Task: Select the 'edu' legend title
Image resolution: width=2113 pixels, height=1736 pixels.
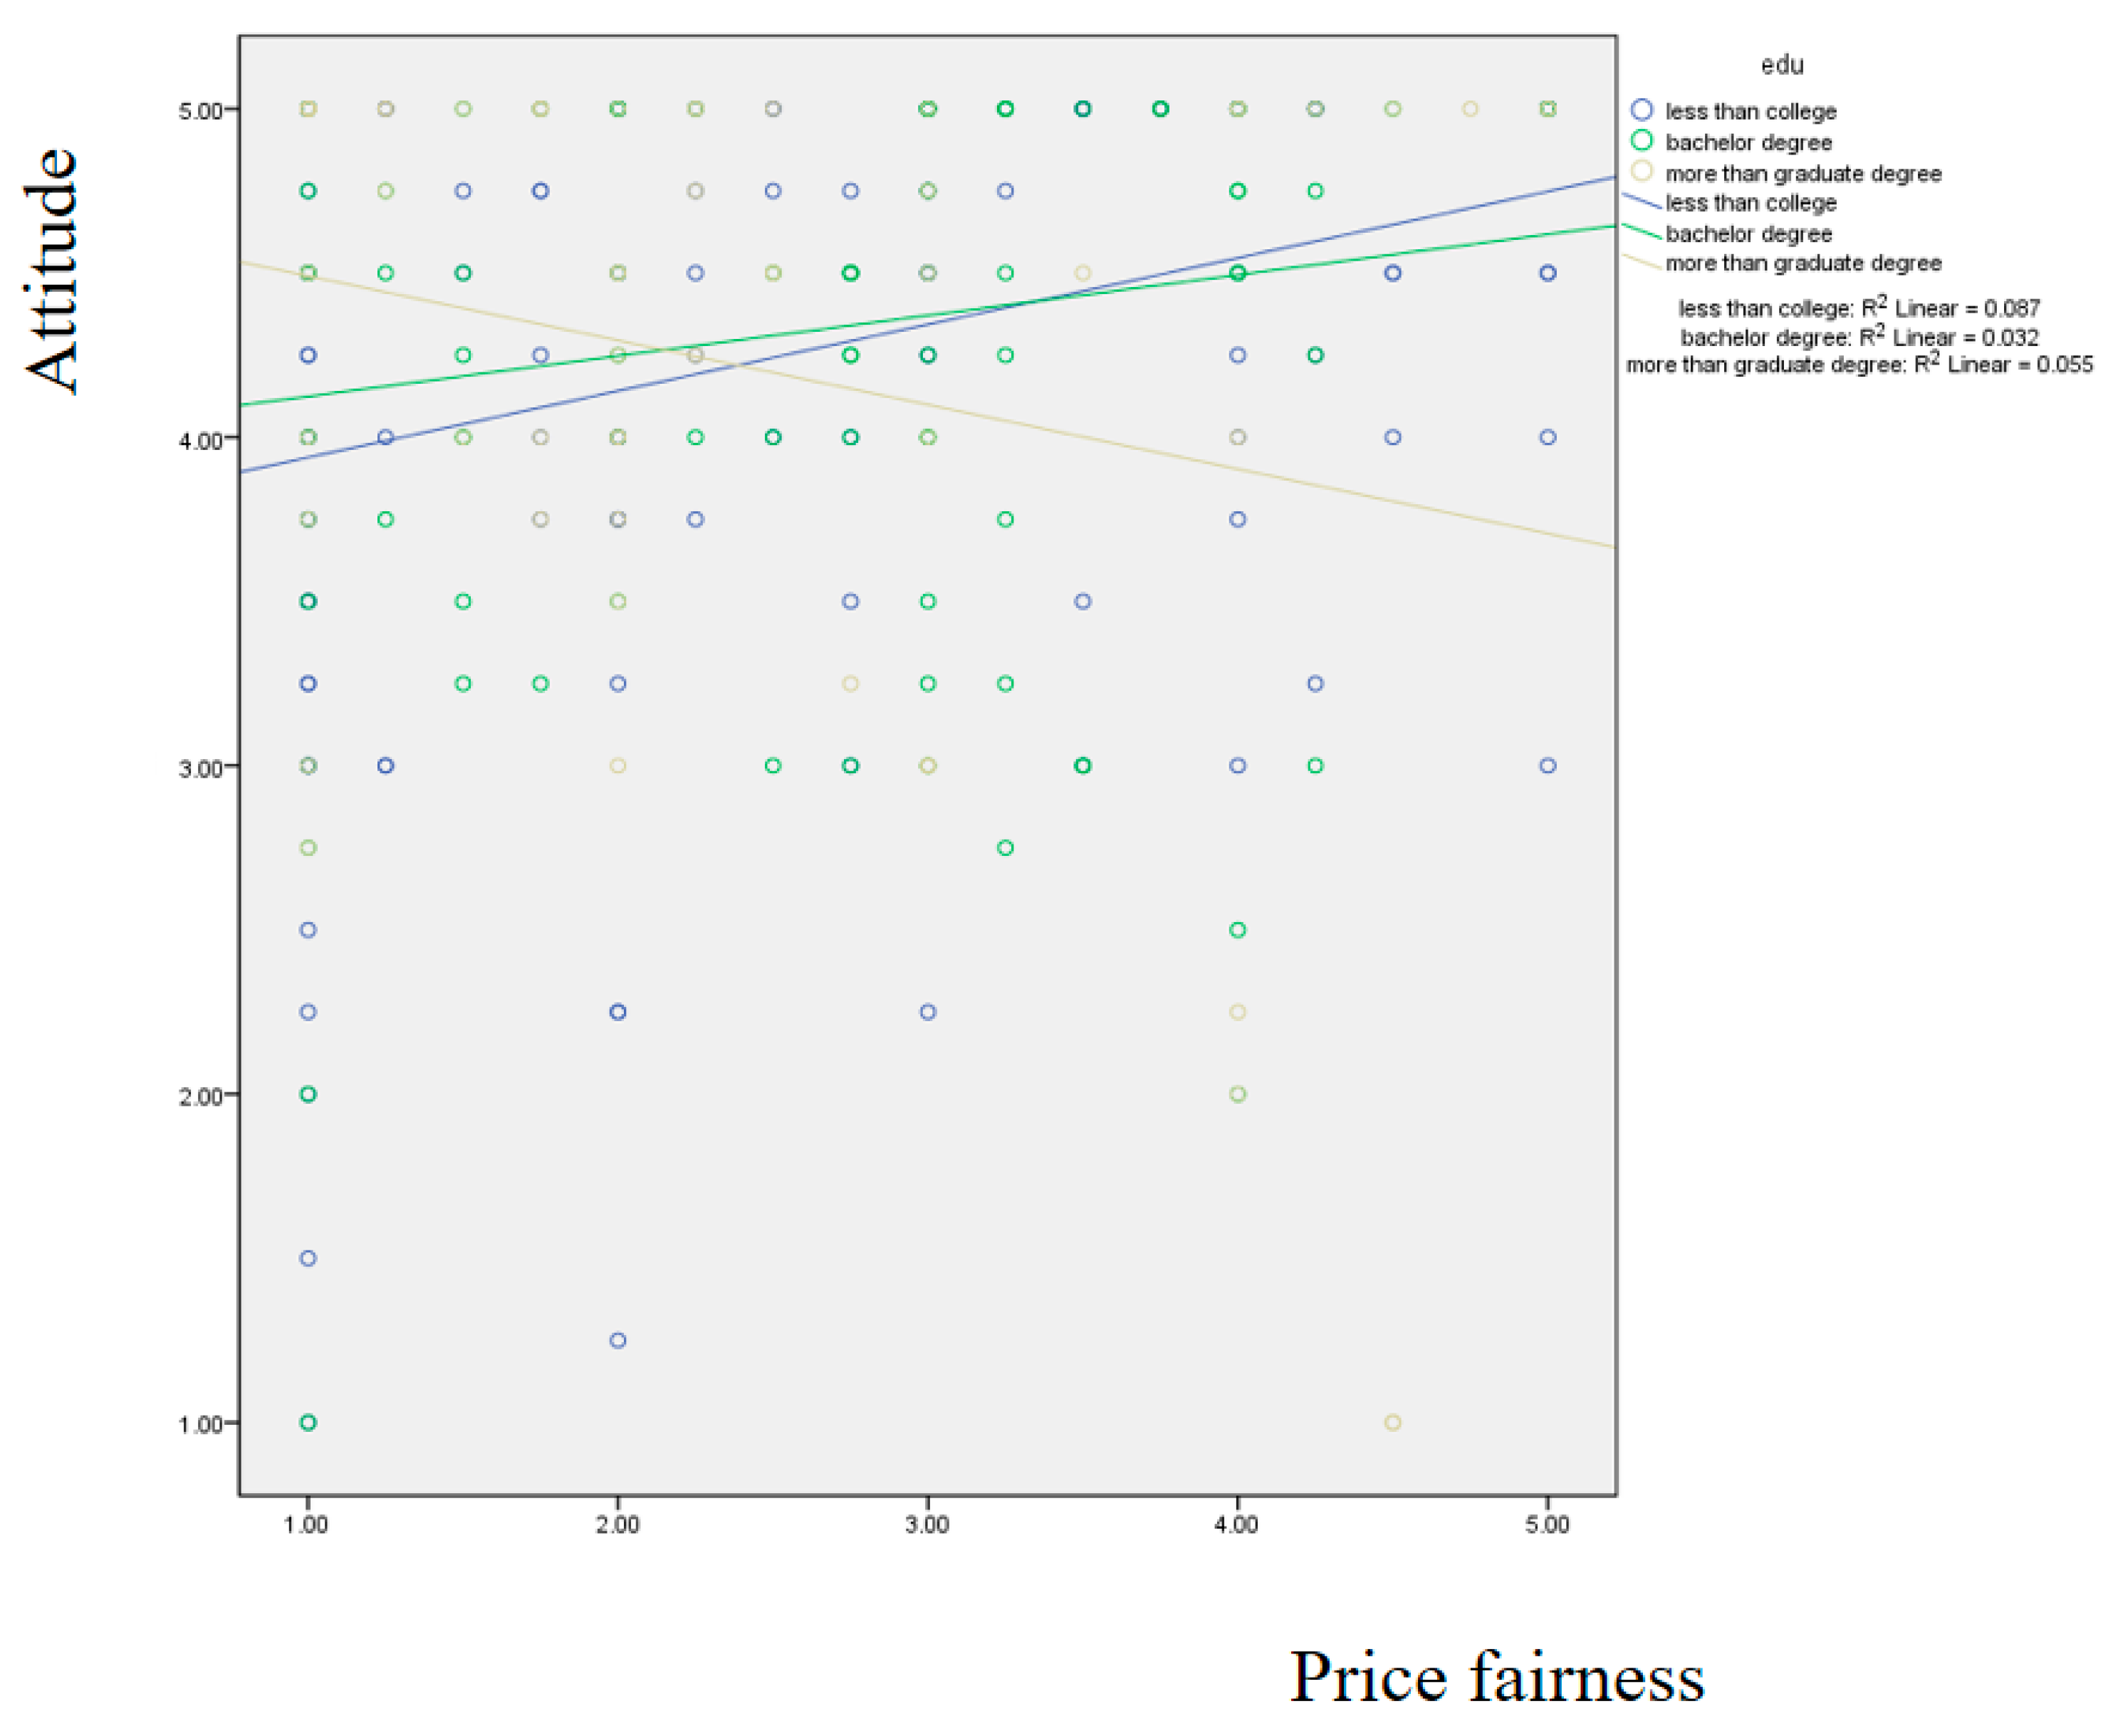Action: tap(1782, 65)
